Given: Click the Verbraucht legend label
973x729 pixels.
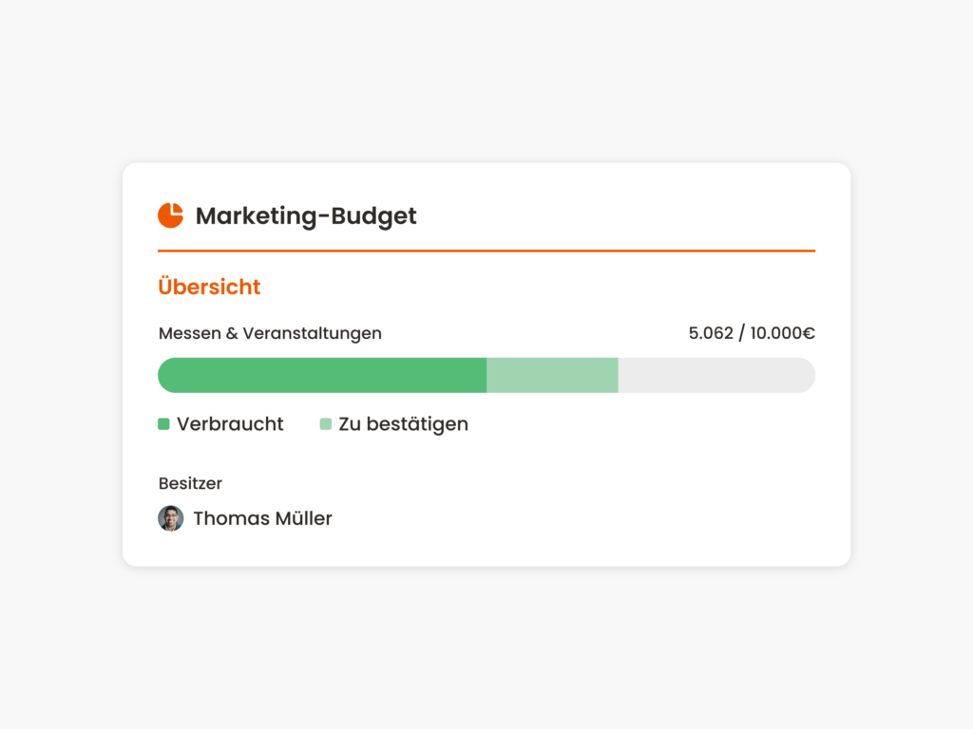Looking at the screenshot, I should (230, 424).
